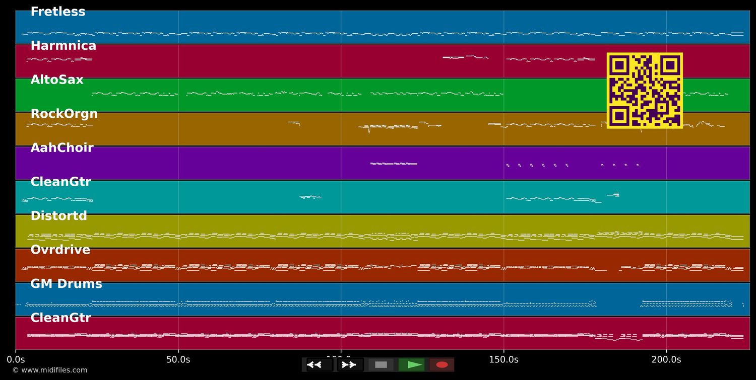
Task: Select the AltoSax track label
Action: (x=57, y=80)
